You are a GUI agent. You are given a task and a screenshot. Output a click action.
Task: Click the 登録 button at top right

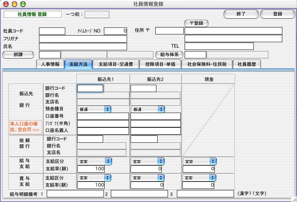coord(277,14)
